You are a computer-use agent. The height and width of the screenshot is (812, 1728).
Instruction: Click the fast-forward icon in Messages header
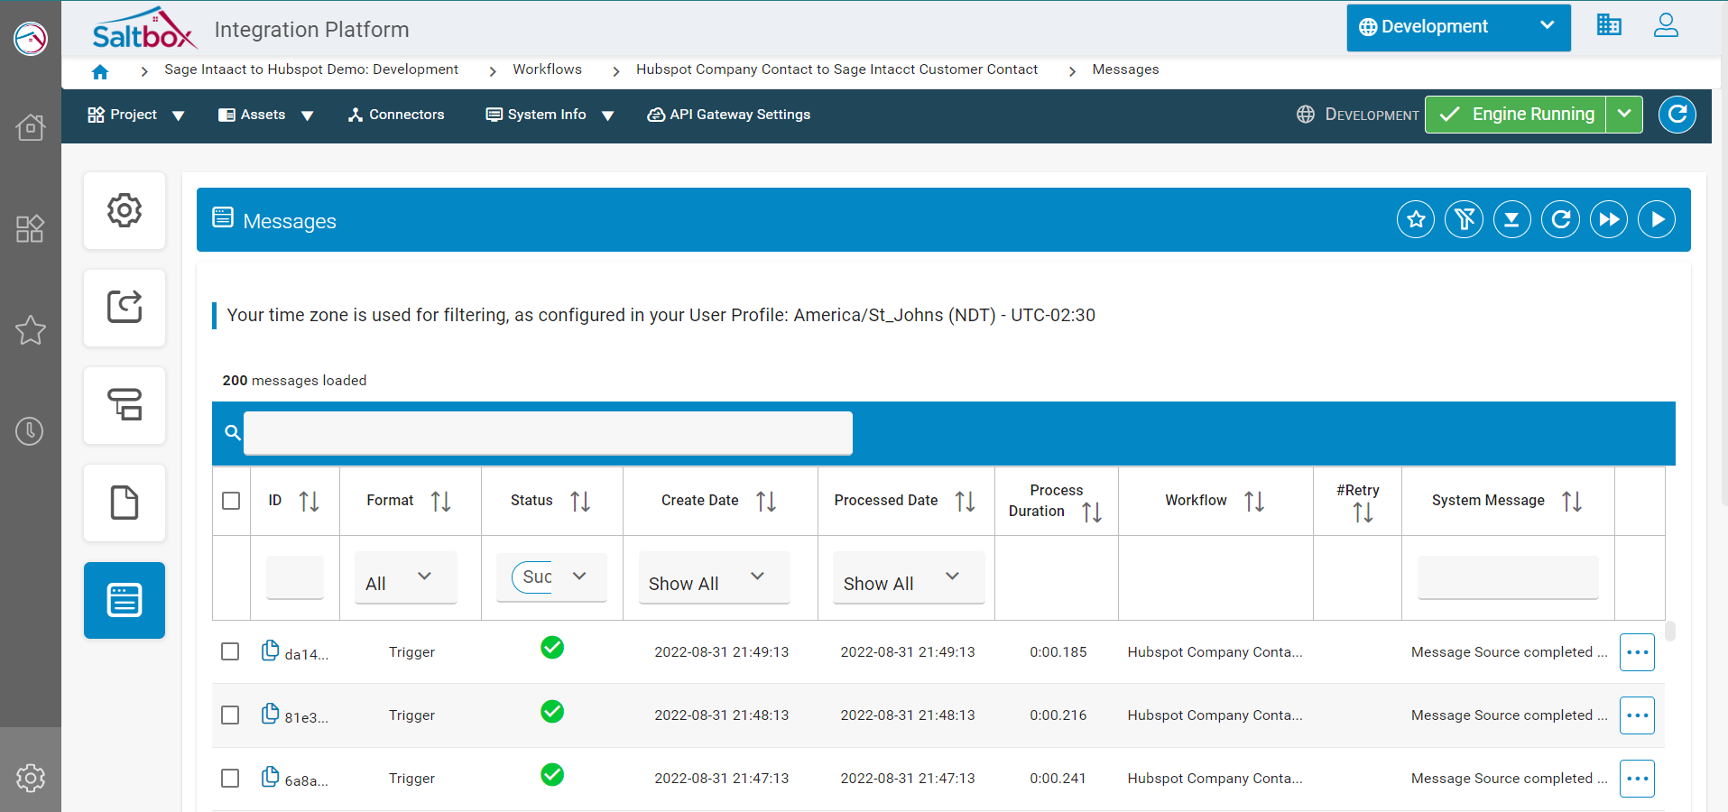tap(1608, 219)
